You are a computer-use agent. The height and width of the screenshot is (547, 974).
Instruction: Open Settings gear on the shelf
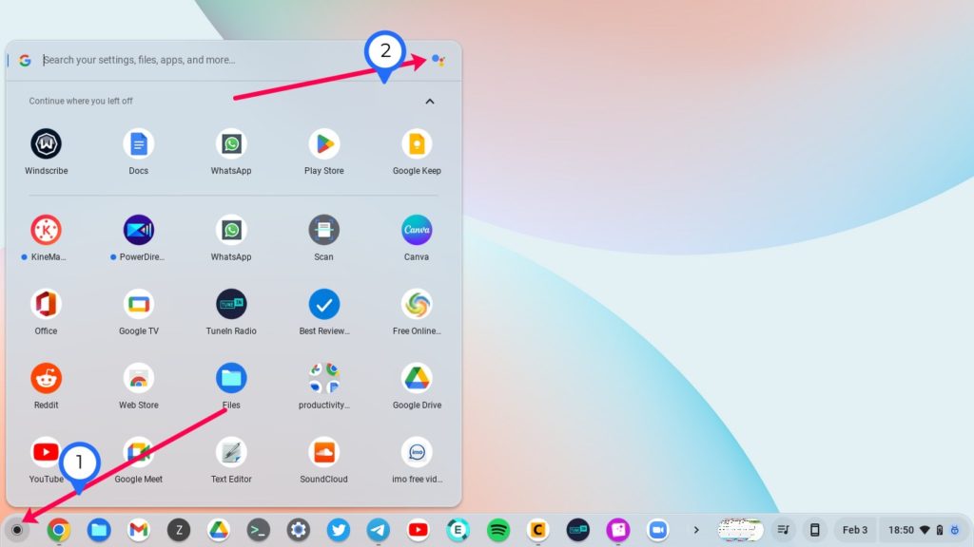298,530
